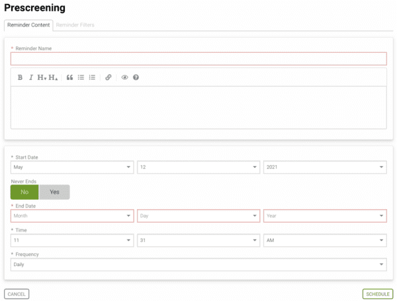Select the Reminder Content tab

point(28,25)
